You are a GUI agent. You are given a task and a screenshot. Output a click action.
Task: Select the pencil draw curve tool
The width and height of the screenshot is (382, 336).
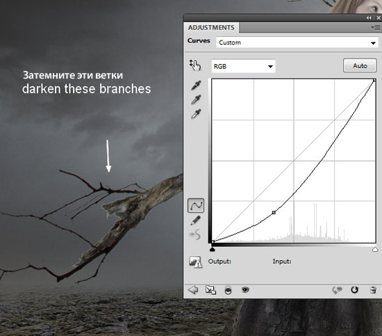196,221
